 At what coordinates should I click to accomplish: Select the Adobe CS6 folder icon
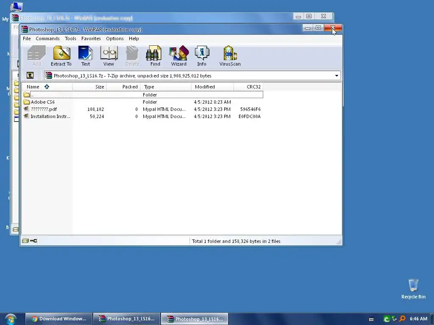coord(27,102)
